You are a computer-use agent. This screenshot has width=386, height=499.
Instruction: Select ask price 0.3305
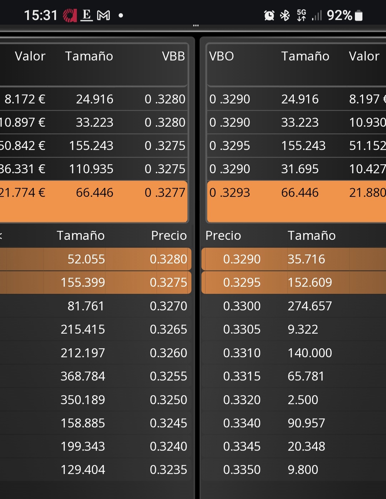coord(242,329)
